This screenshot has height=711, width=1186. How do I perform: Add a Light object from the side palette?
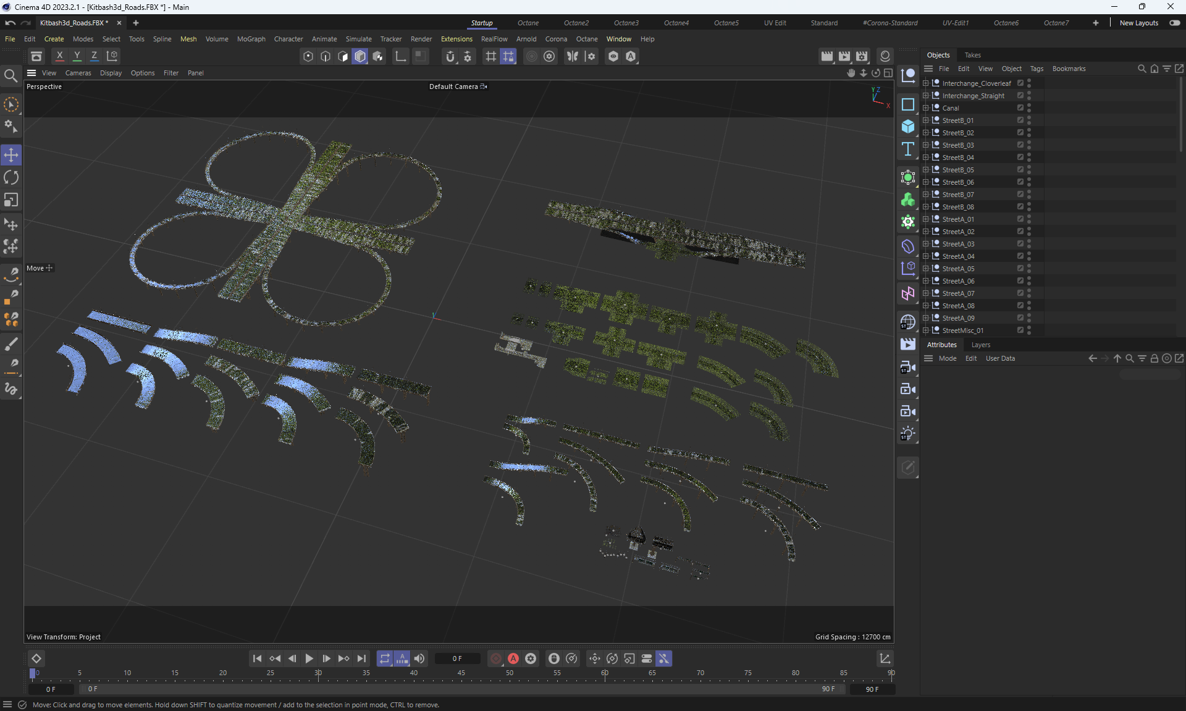coord(907,434)
